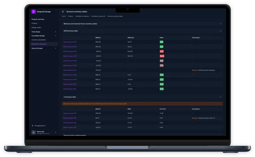Go to Projects breadcrumb
This screenshot has height=157, width=255.
tap(71, 16)
